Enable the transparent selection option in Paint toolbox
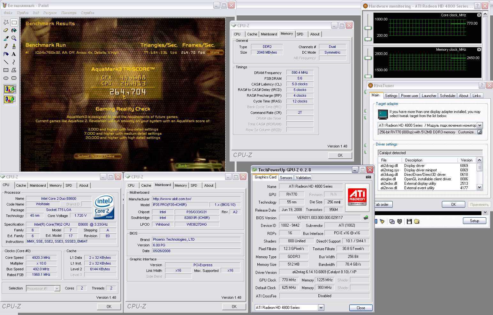Viewport: 493px width, 315px height. 10,99
